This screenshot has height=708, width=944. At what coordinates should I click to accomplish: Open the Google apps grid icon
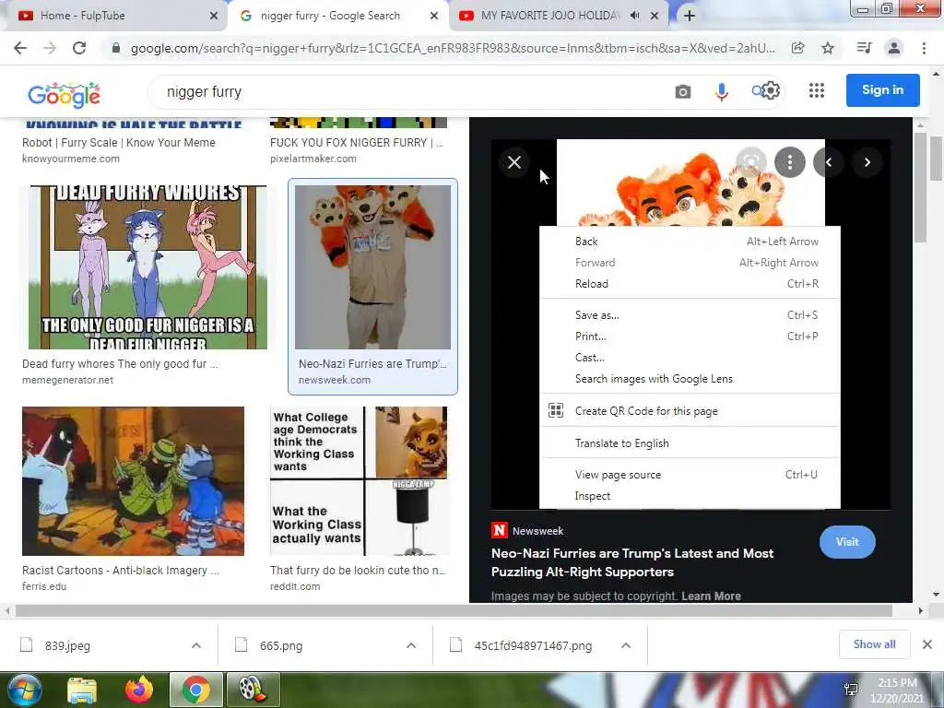tap(817, 90)
